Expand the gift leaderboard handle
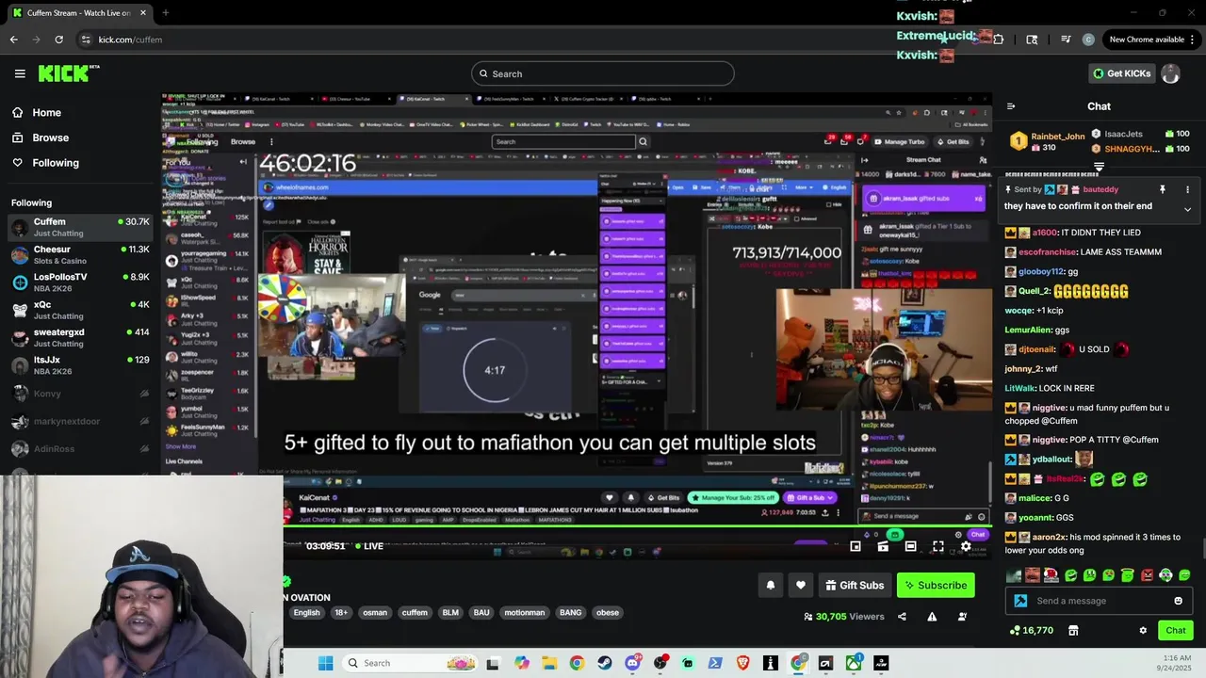This screenshot has height=678, width=1206. click(1099, 167)
